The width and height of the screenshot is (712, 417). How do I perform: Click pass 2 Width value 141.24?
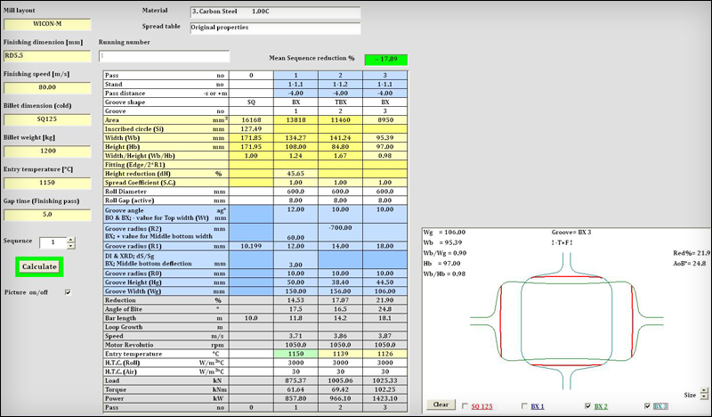click(340, 138)
